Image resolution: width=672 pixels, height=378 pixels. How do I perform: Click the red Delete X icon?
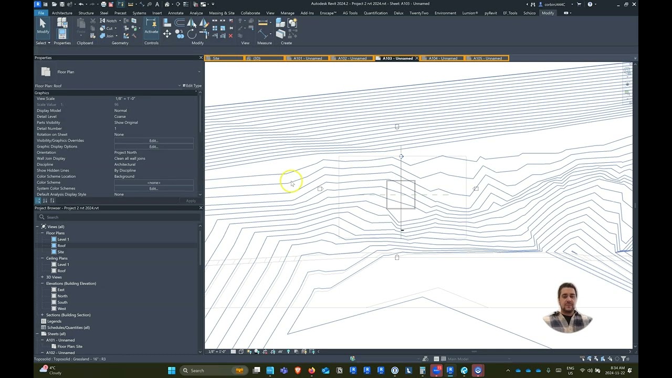pyautogui.click(x=230, y=36)
